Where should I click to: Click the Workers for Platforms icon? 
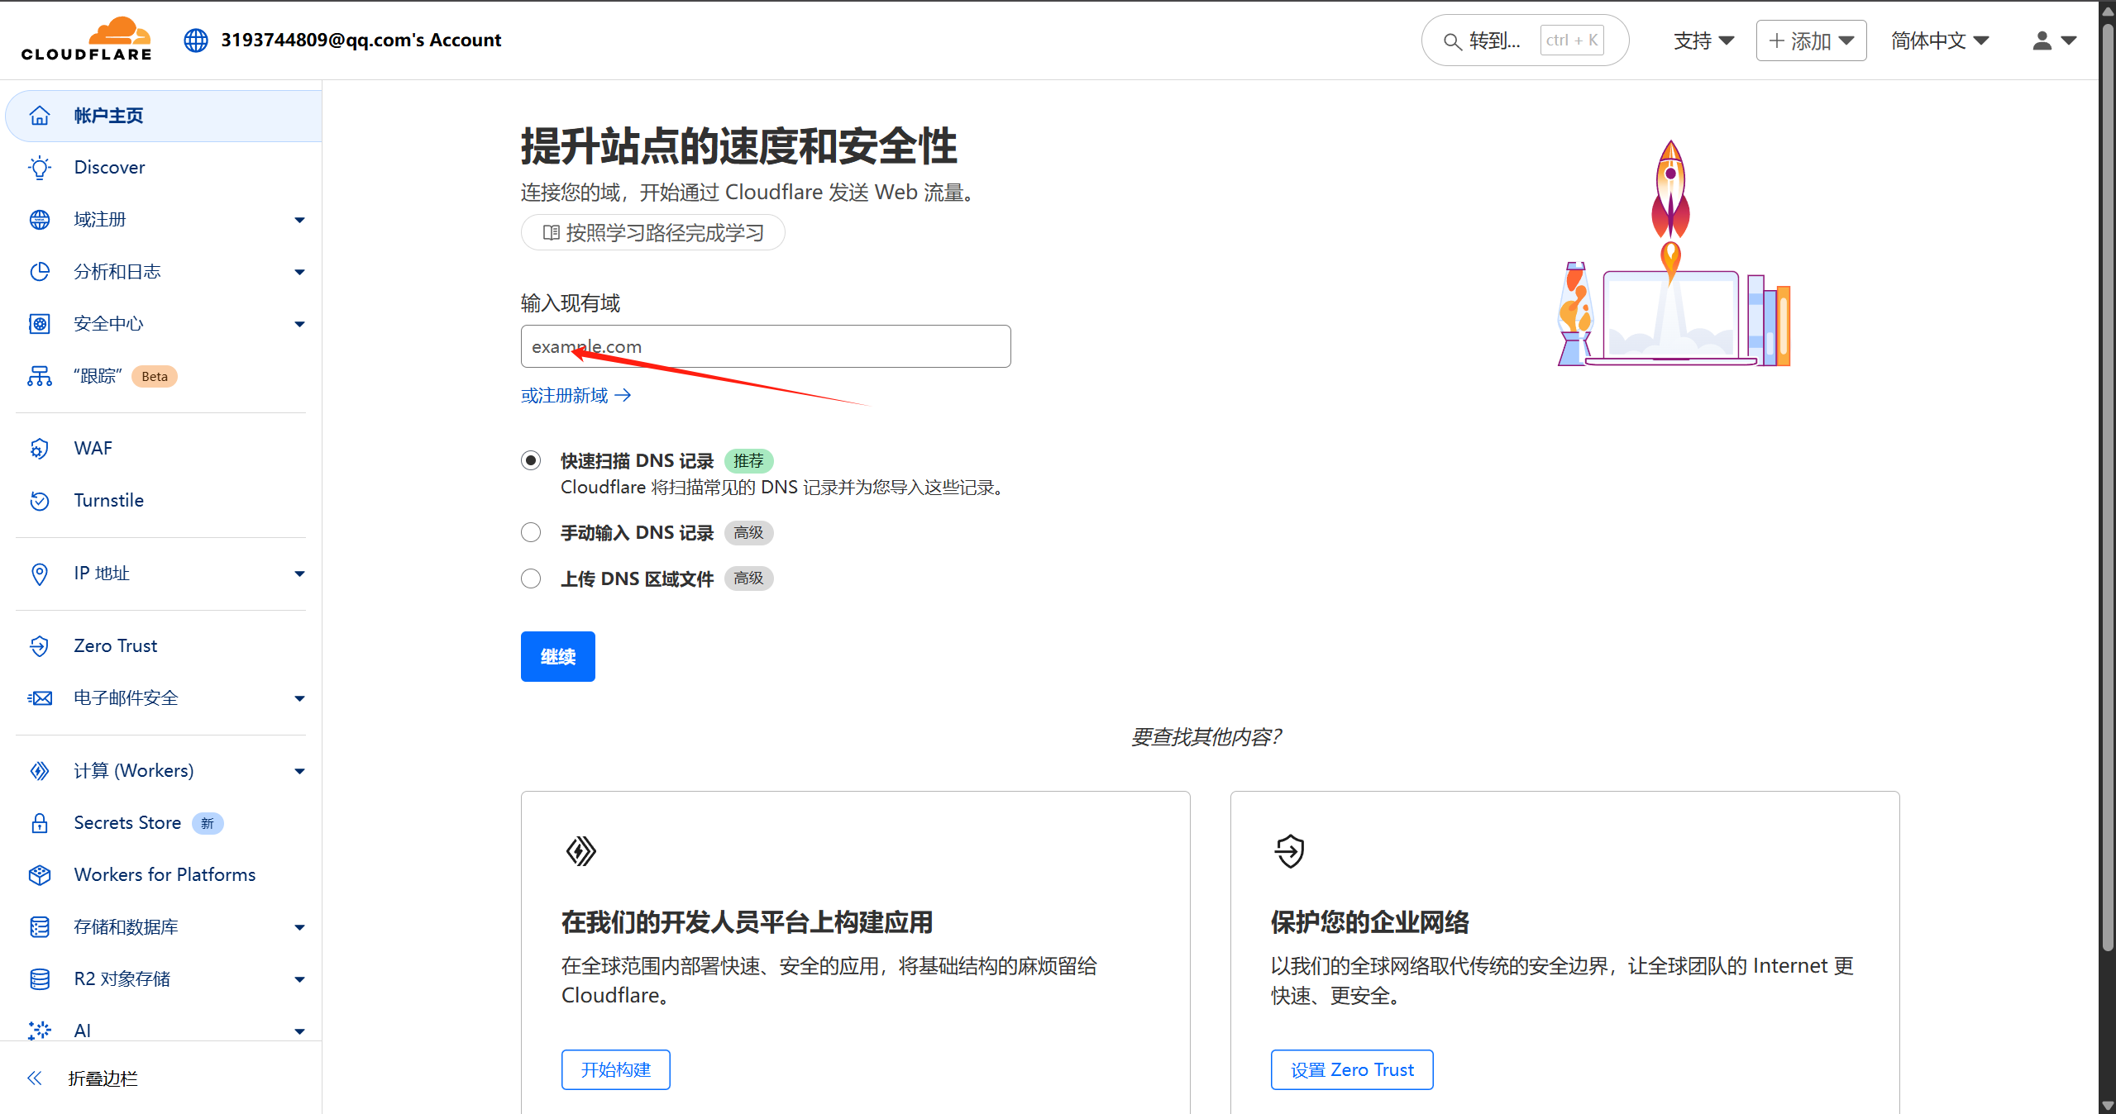coord(40,875)
